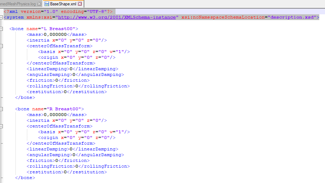Close the BaseShape.xml tab

80,4
